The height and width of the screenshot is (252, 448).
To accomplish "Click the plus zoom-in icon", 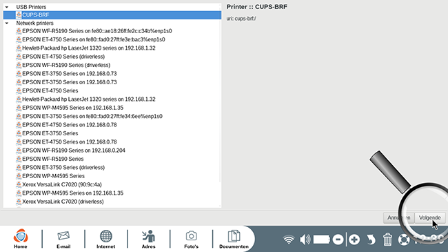I will (354, 240).
